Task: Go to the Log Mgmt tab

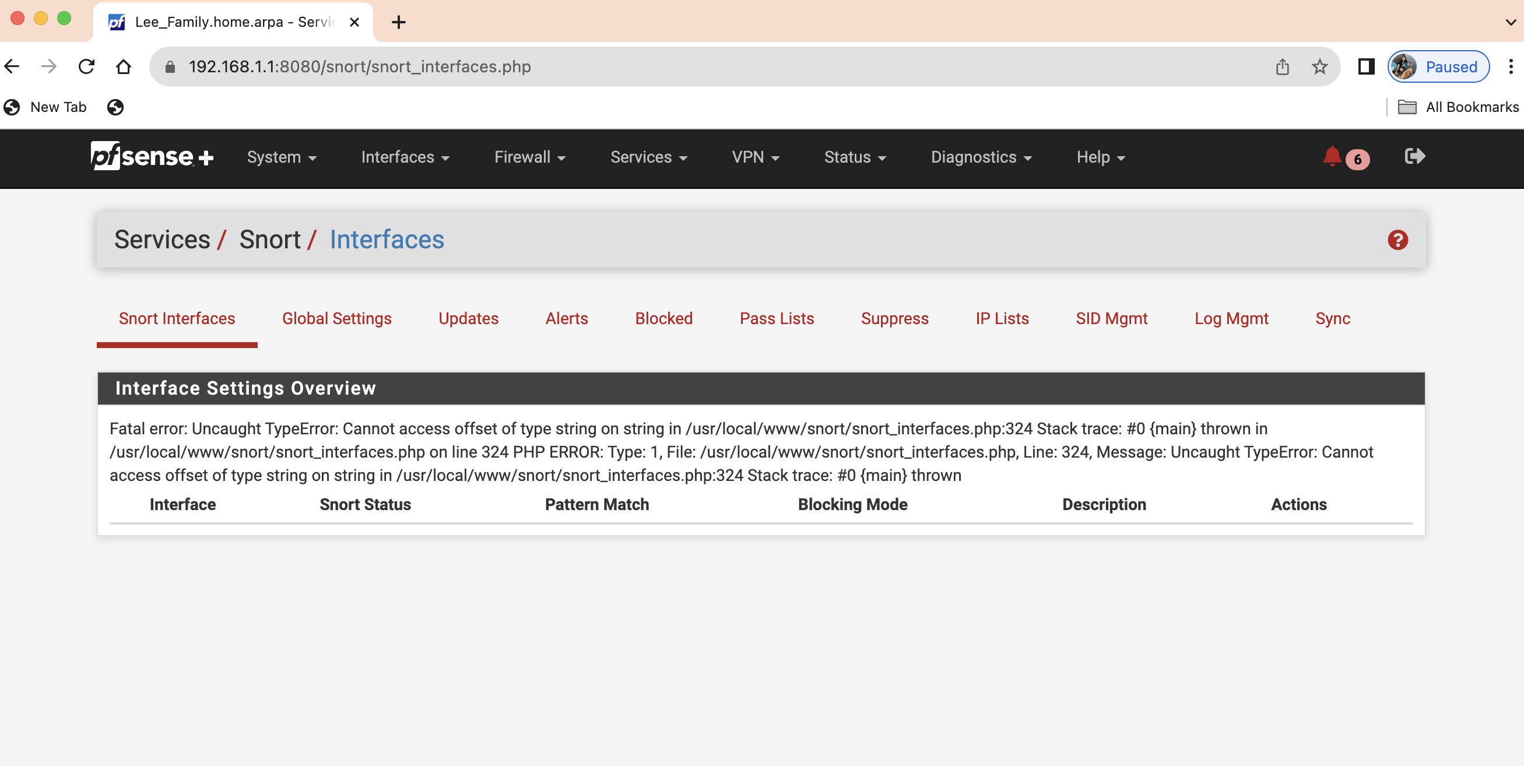Action: click(x=1231, y=318)
